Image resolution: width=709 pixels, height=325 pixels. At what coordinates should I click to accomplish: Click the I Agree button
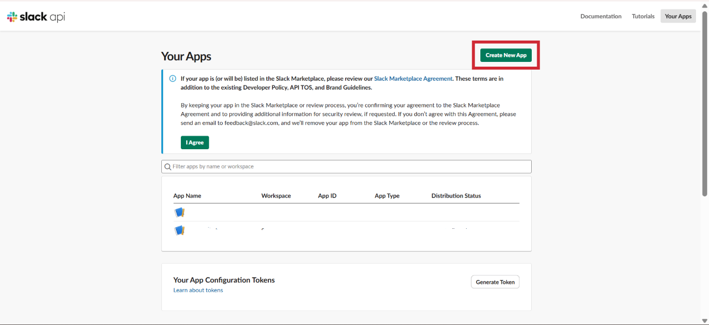[x=195, y=143]
